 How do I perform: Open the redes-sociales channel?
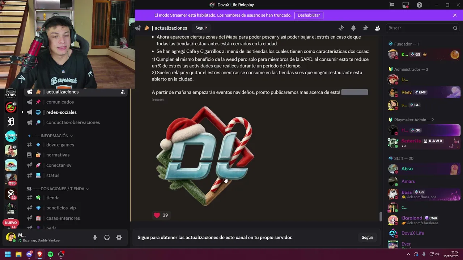tap(76, 112)
